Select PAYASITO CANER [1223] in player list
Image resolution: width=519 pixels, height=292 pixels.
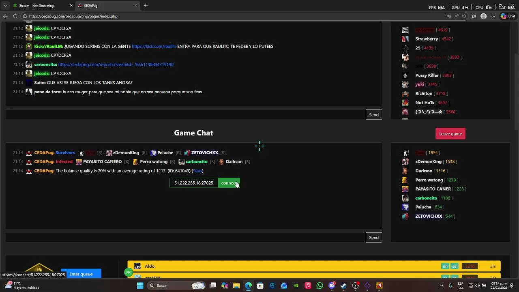pos(434,189)
